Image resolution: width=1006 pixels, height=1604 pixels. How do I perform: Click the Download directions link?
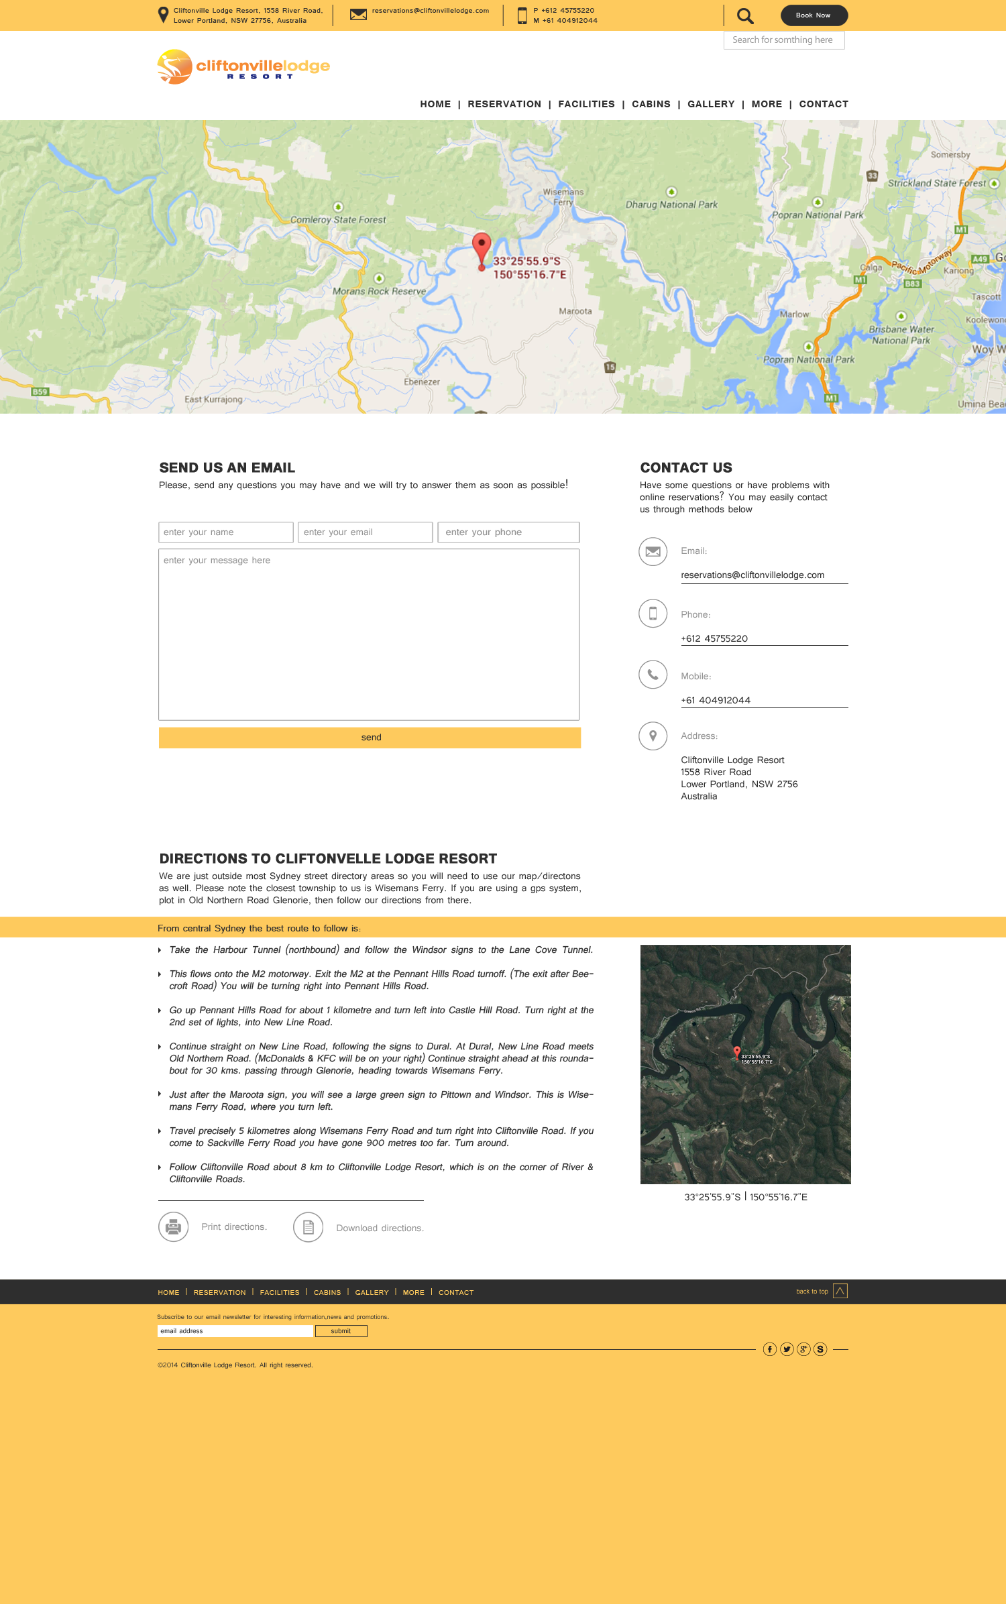pos(380,1228)
